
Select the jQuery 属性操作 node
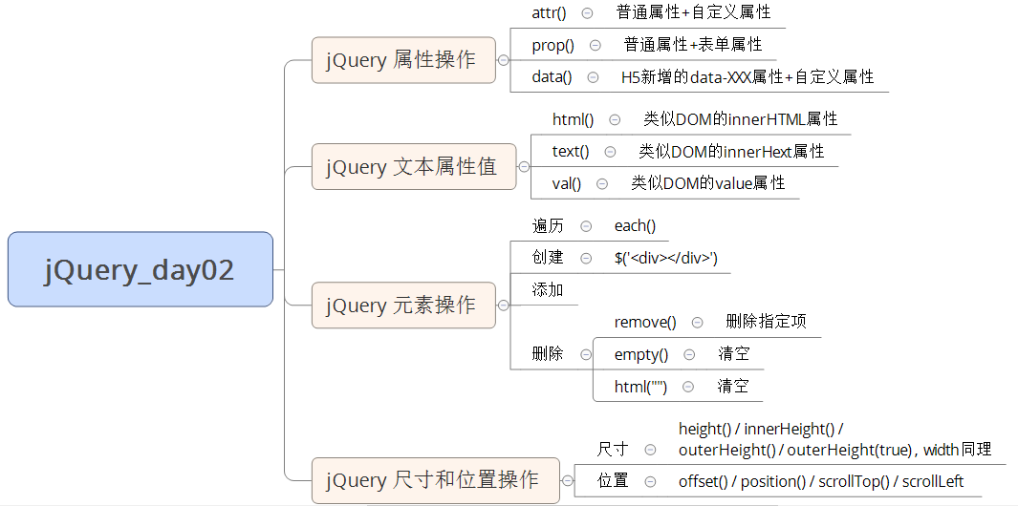(403, 60)
